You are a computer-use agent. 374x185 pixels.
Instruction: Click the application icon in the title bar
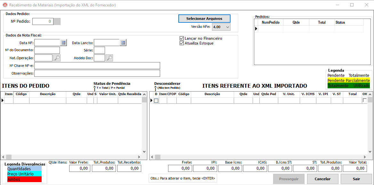pyautogui.click(x=5, y=5)
